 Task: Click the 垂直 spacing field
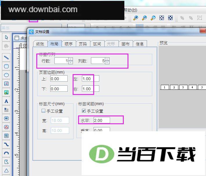click(102, 129)
